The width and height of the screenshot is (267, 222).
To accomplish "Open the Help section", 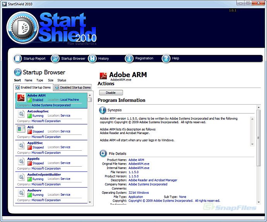I will (x=176, y=59).
